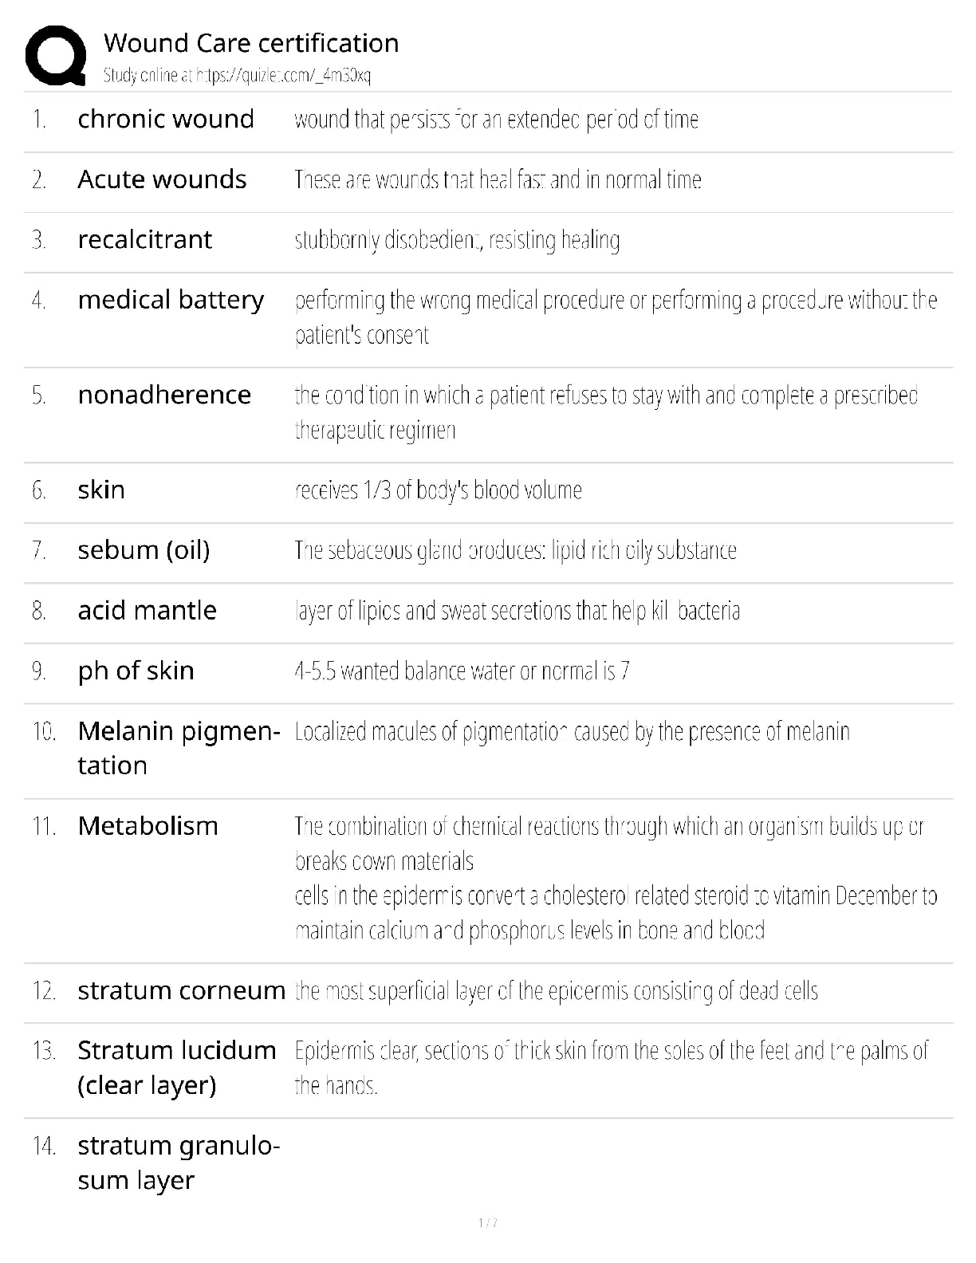Click the 'Metabolism' term

tap(148, 826)
